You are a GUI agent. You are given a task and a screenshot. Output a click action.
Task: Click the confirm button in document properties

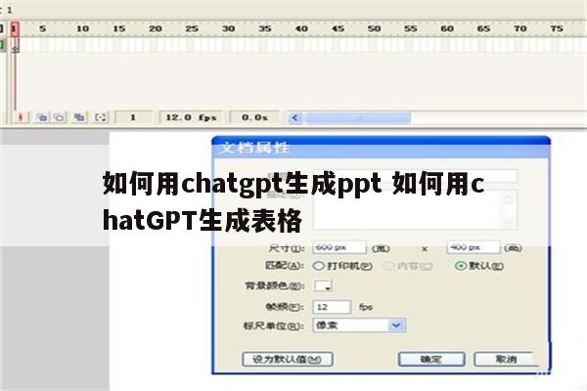tap(431, 359)
